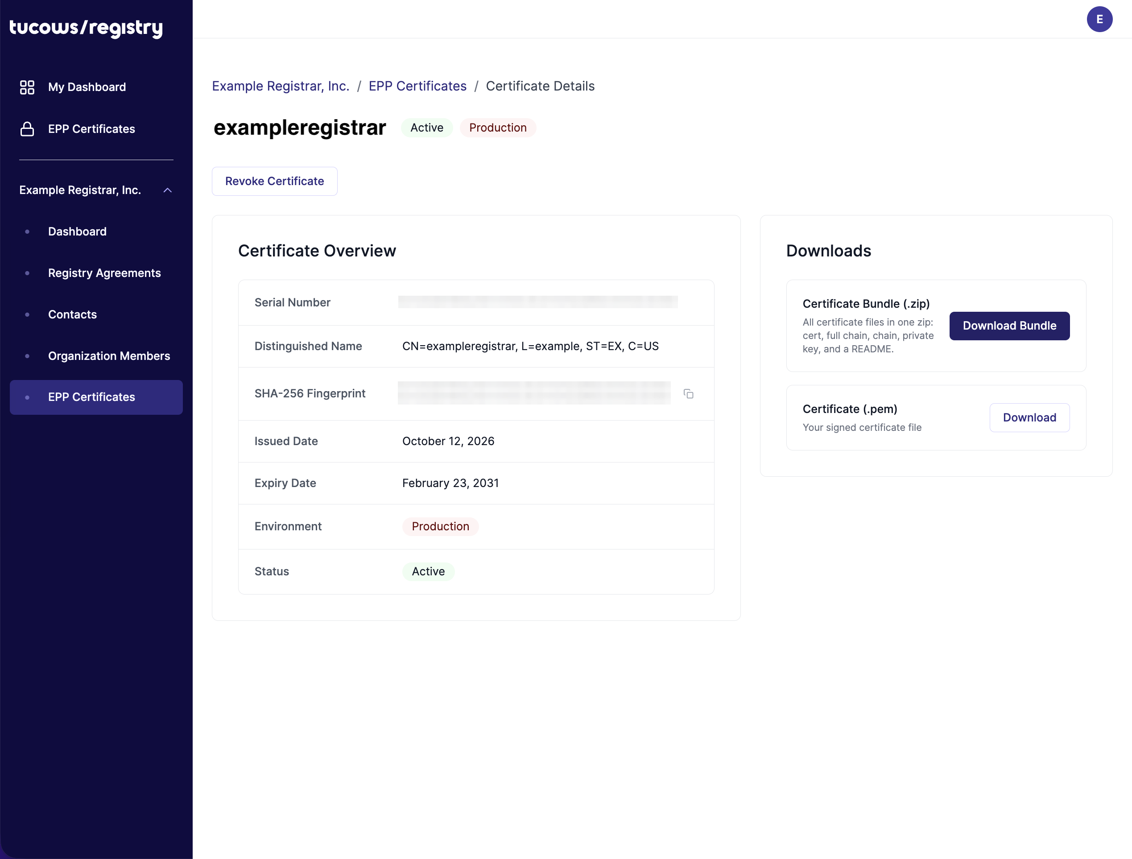
Task: Click the Expiry Date February 23, 2031
Action: tap(450, 483)
